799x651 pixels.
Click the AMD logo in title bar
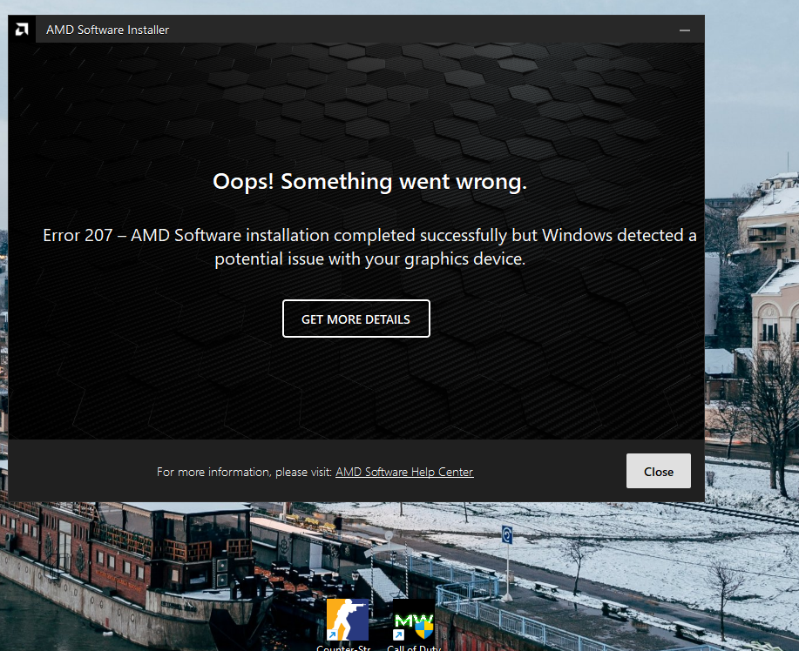click(x=20, y=30)
